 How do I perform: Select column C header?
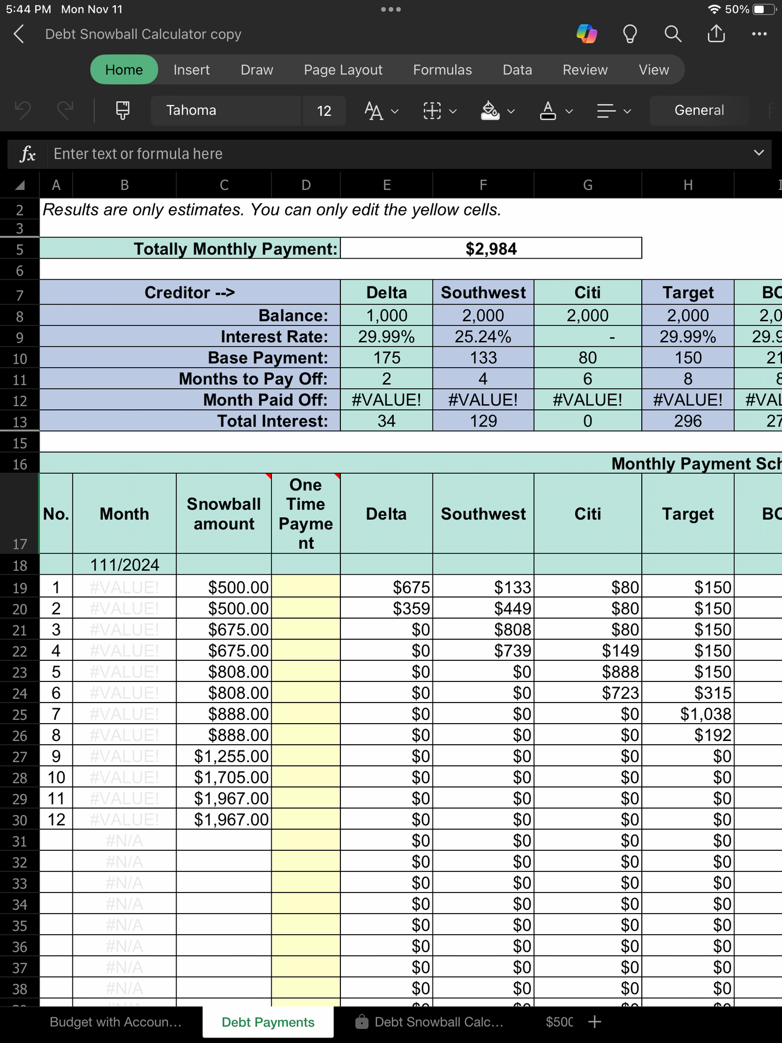click(224, 185)
